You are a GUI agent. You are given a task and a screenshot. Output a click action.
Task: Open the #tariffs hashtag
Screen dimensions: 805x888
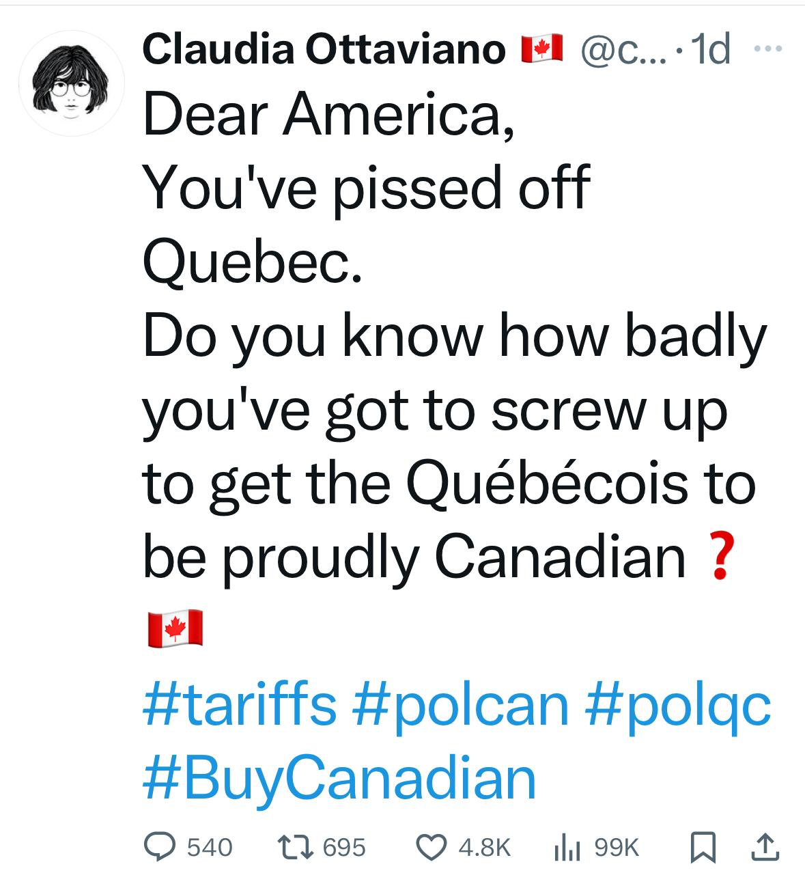240,704
